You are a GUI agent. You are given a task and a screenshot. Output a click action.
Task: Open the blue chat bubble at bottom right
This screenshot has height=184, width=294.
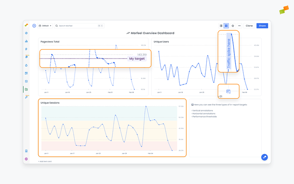click(x=264, y=157)
